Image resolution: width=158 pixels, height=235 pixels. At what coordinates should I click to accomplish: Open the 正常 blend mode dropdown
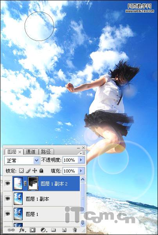(22, 161)
